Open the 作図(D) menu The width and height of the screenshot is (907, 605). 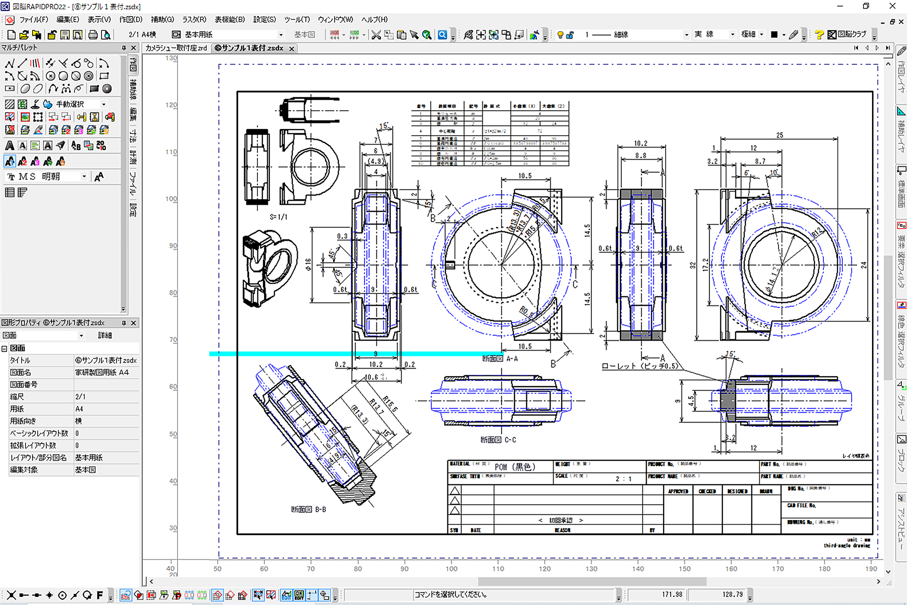tap(130, 19)
